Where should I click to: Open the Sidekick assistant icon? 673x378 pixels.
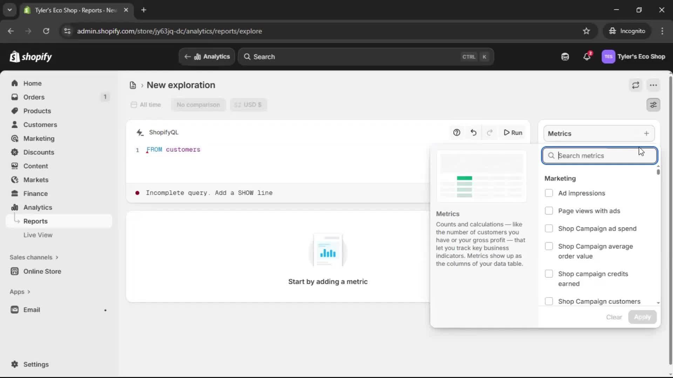(565, 57)
